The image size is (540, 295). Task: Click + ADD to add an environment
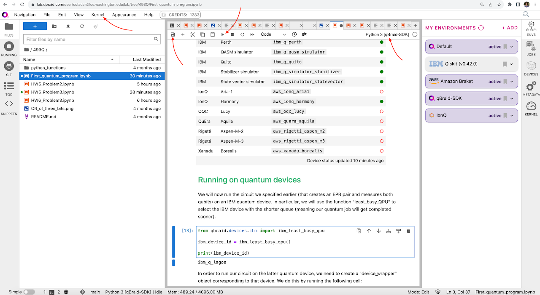510,28
